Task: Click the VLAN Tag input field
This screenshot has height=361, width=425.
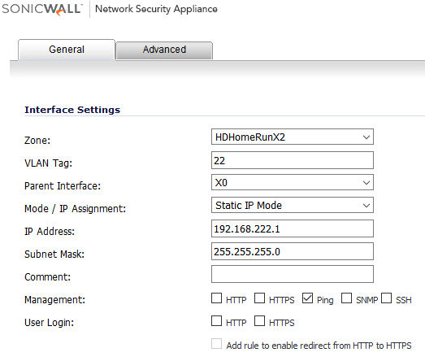Action: click(293, 160)
